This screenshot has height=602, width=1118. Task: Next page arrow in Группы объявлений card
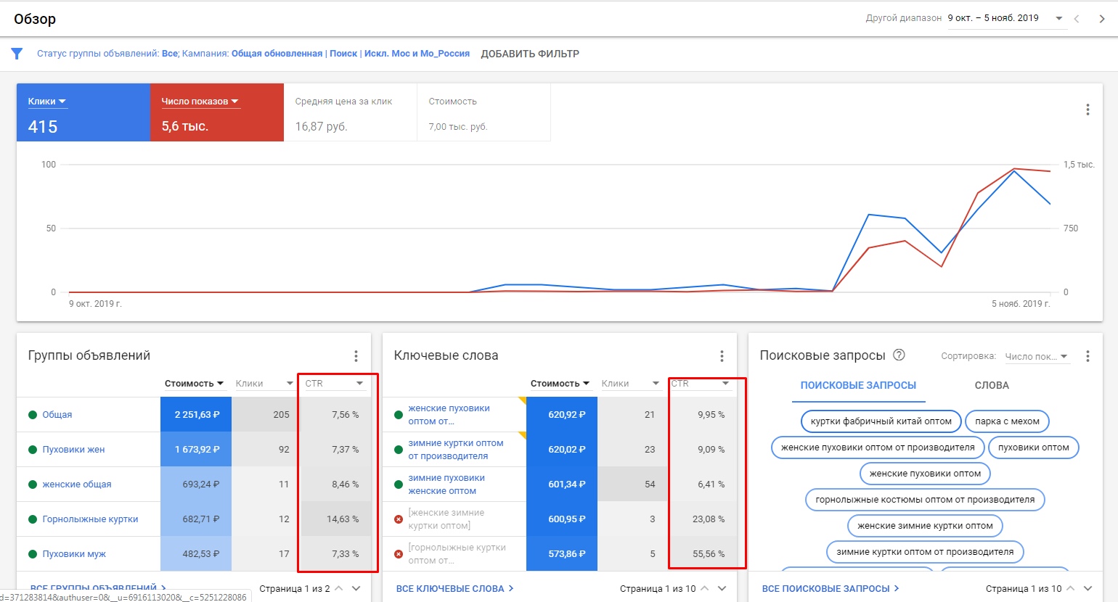click(356, 588)
